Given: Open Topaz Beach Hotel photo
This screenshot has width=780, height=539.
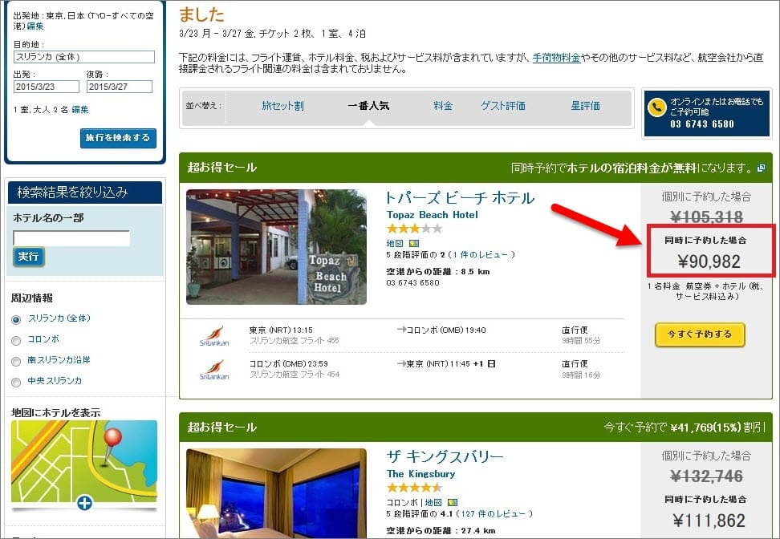Looking at the screenshot, I should [277, 246].
